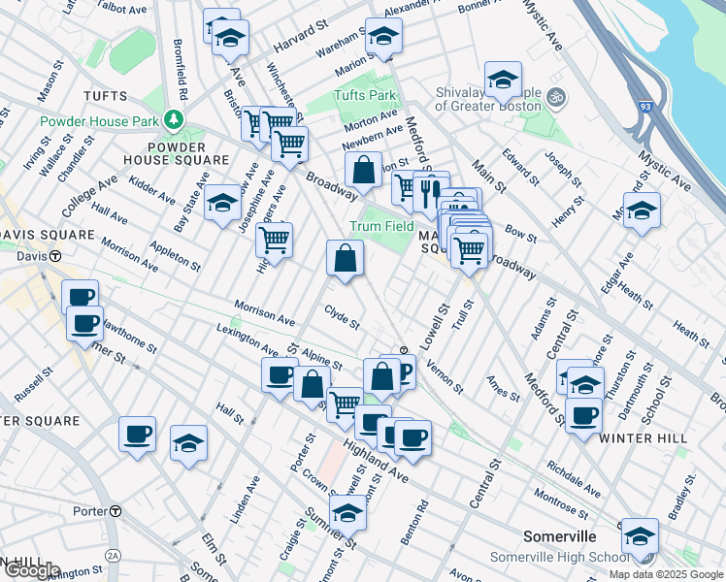Click the Porter subway station icon

coord(115,511)
